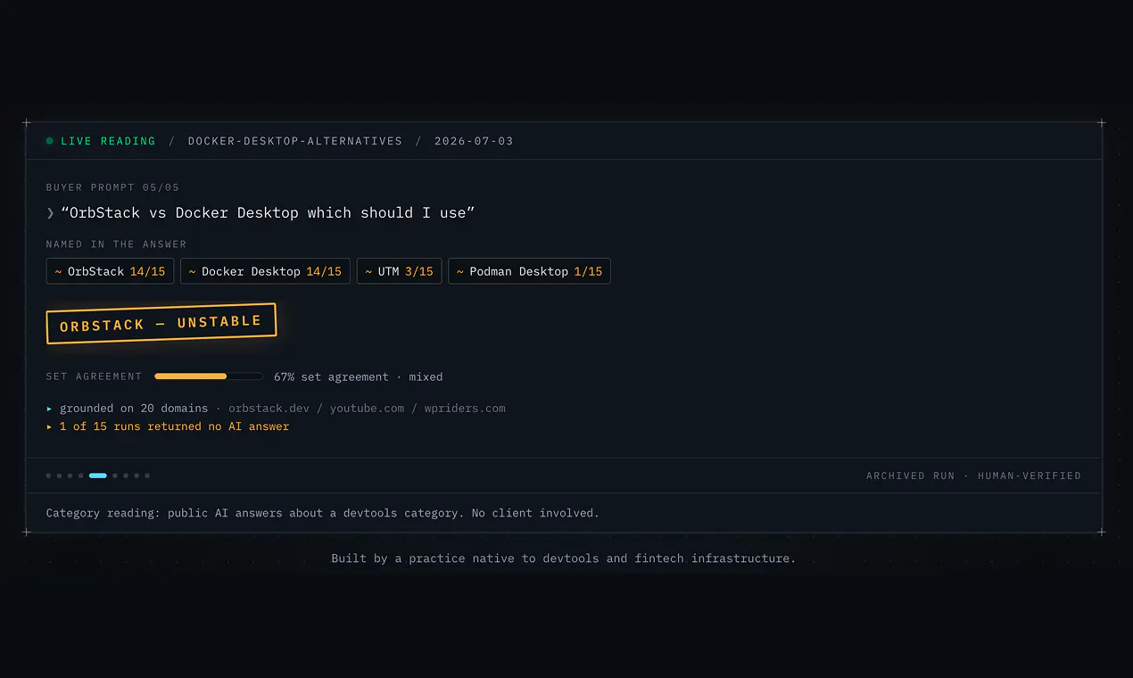
Task: Click the green live status dot
Action: coord(50,141)
